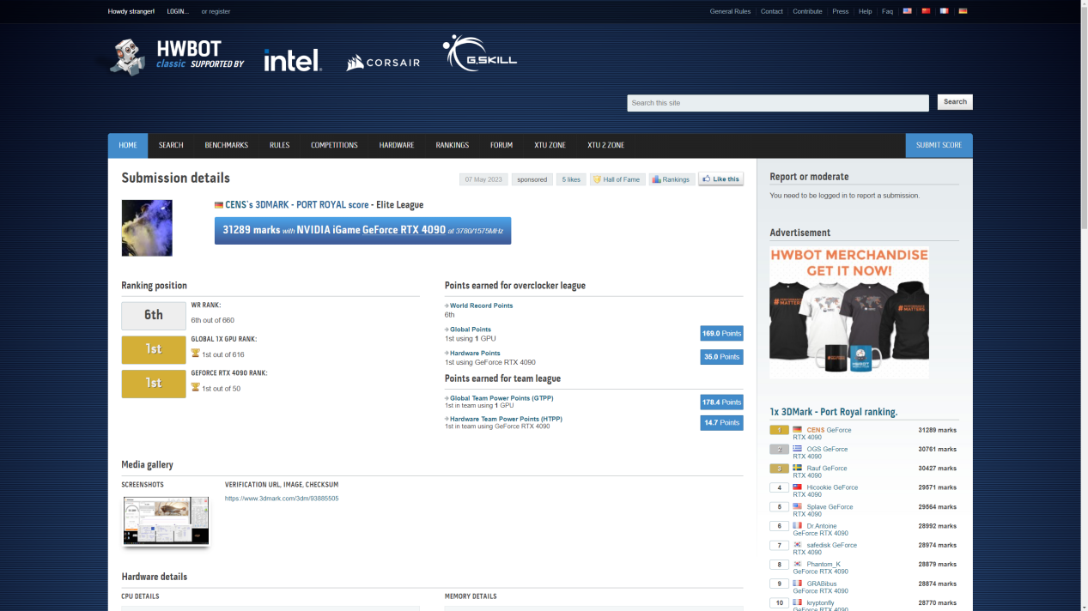Open the Hall of Fame badge
Screen dimensions: 1088x611
click(x=617, y=179)
